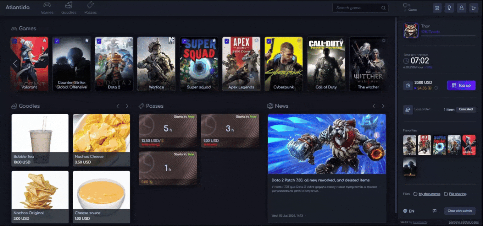Open the Passes tab in top navigation
Image resolution: width=483 pixels, height=226 pixels.
pyautogui.click(x=91, y=8)
